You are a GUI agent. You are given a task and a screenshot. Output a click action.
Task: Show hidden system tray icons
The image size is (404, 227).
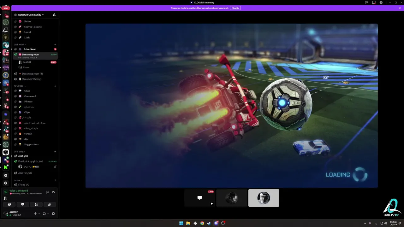click(x=365, y=223)
